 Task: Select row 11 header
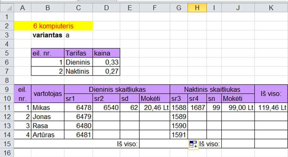[x=7, y=107]
